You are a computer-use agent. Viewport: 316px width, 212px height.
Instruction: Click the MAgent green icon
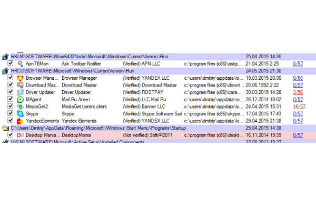coord(20,99)
